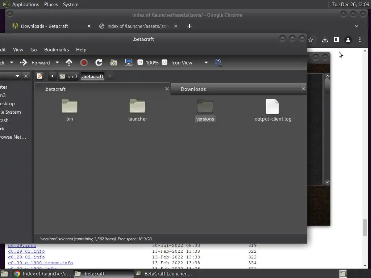Select Browse Network in the sidebar
Image resolution: width=371 pixels, height=278 pixels.
coord(13,137)
